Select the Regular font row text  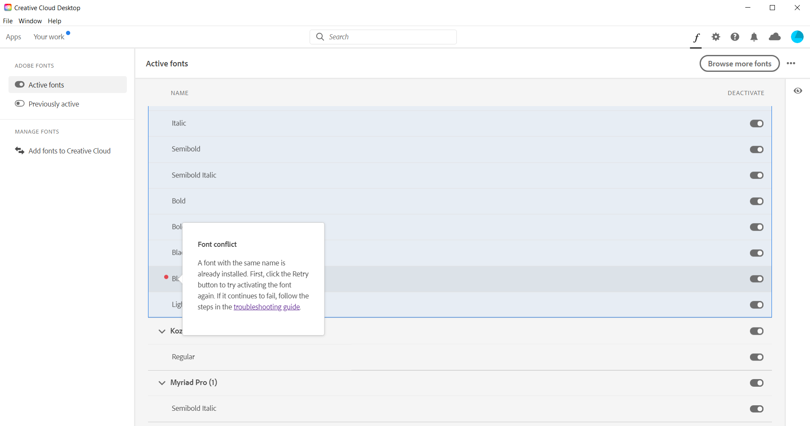[183, 357]
